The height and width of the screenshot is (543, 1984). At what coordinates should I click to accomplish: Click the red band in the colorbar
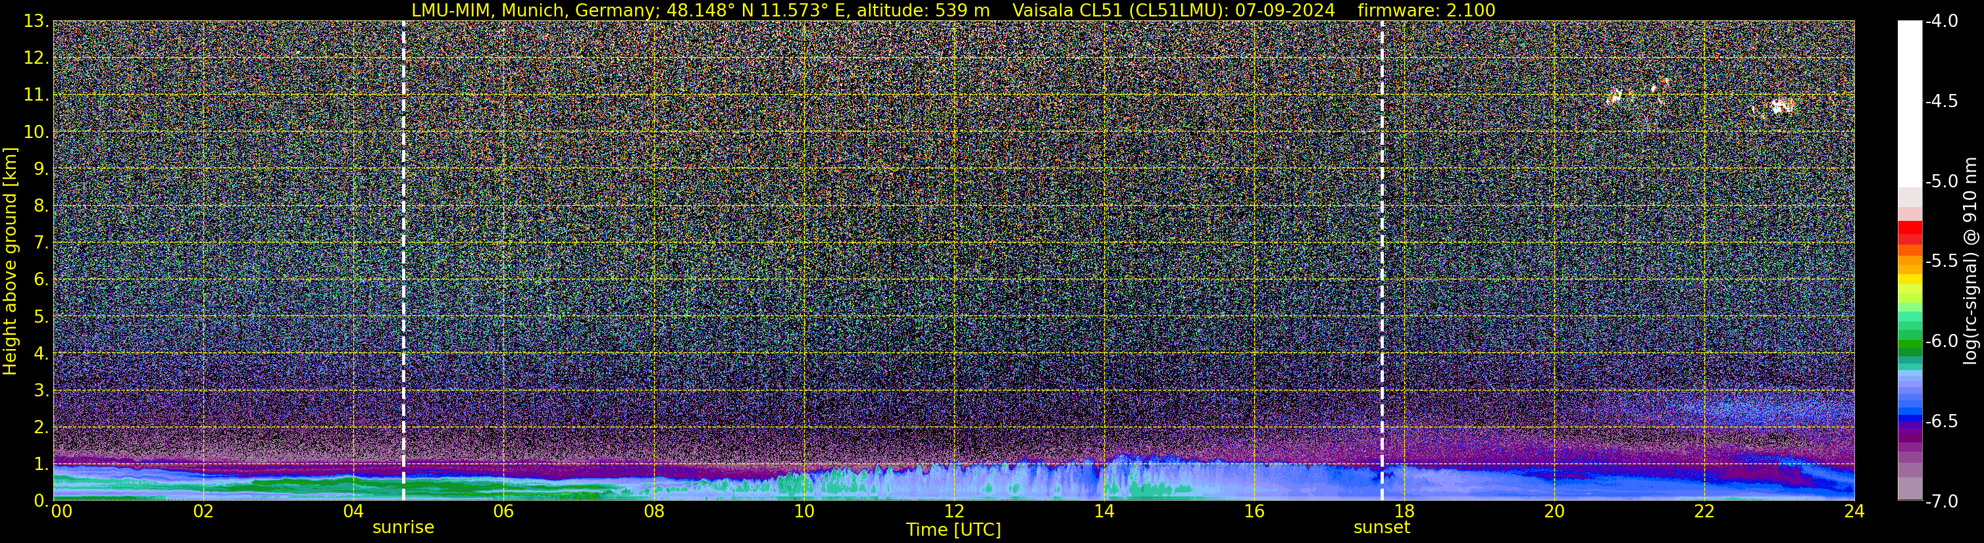1909,232
